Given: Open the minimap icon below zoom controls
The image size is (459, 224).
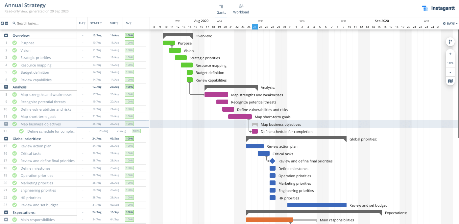Looking at the screenshot, I should 450,81.
